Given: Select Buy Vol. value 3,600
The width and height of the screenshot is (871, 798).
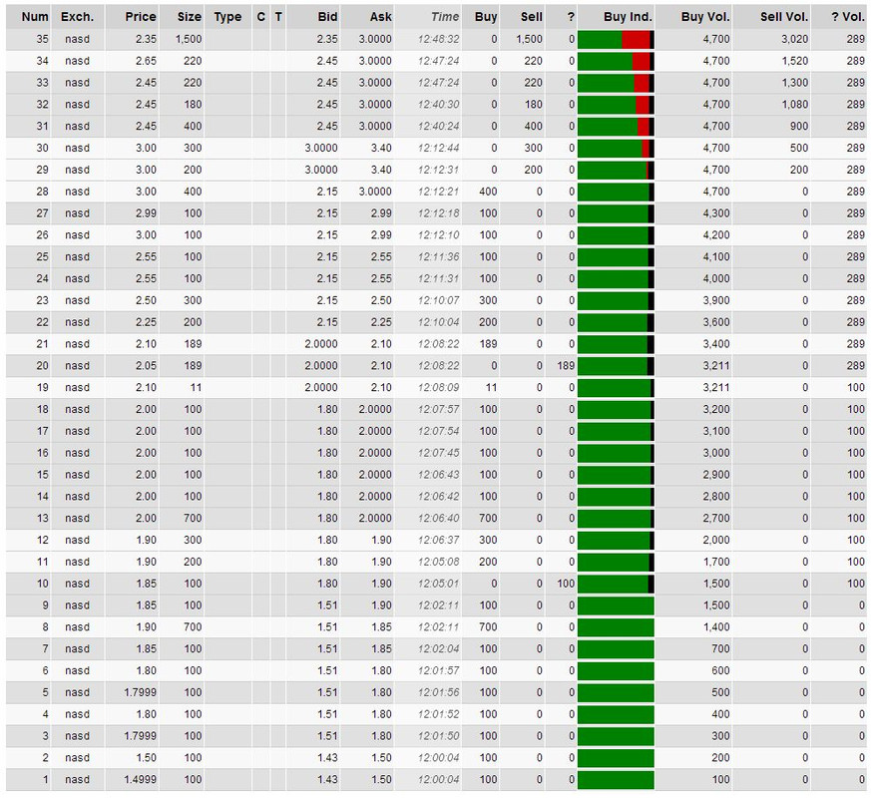Looking at the screenshot, I should click(716, 322).
